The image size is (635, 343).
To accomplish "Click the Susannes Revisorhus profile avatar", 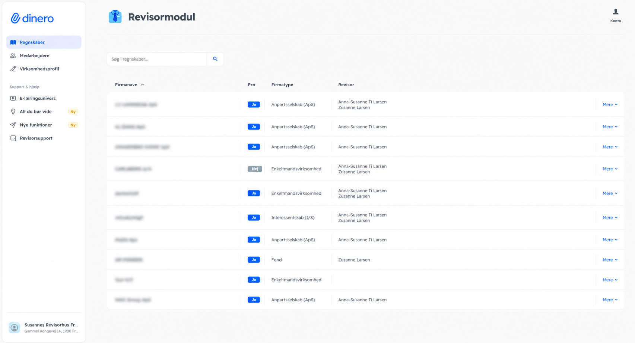I will pyautogui.click(x=15, y=328).
